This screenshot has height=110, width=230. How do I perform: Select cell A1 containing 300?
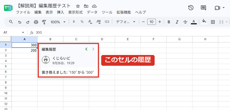pos(25,45)
